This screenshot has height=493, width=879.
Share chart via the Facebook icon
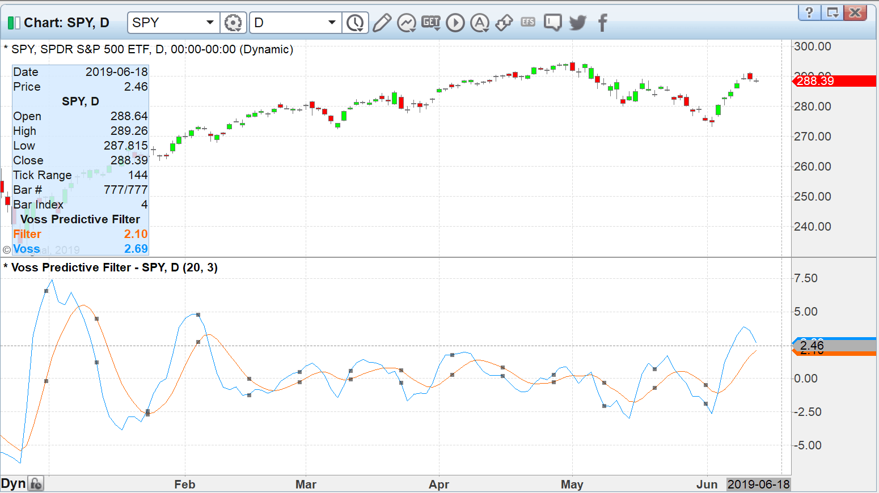(602, 23)
